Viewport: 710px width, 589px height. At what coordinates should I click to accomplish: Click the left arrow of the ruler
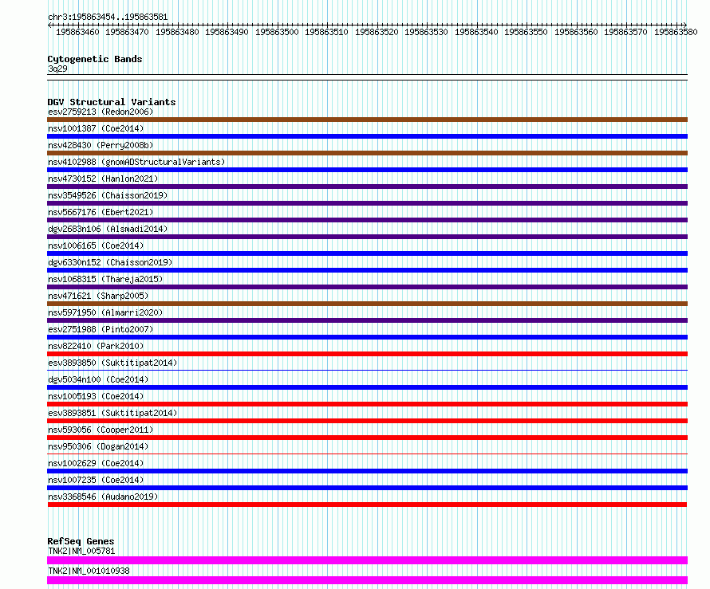[x=49, y=25]
